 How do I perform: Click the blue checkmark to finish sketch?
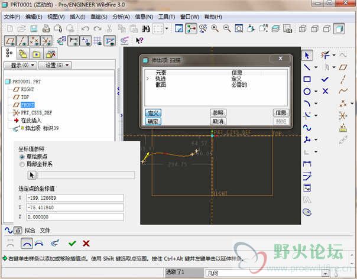click(x=325, y=79)
